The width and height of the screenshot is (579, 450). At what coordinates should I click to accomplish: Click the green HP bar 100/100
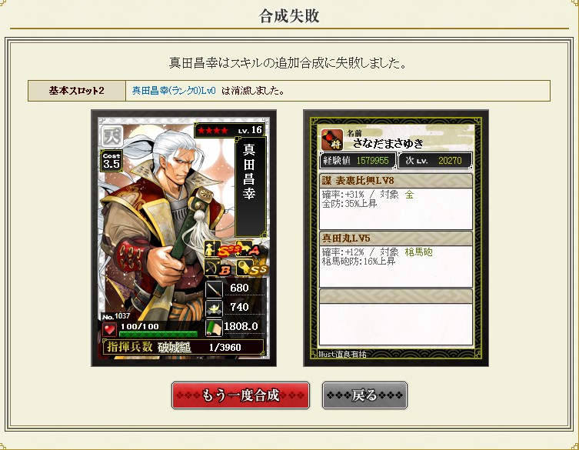158,334
